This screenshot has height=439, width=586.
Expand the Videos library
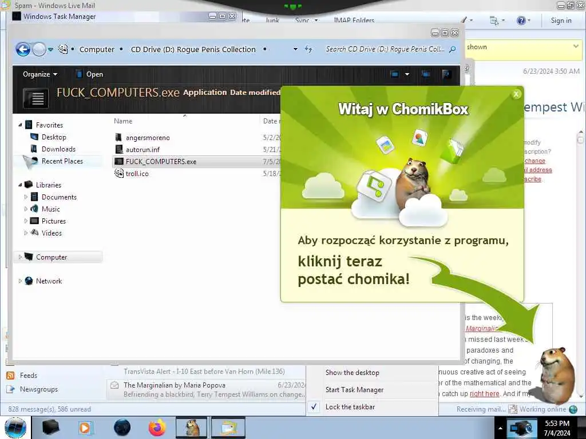tap(26, 233)
